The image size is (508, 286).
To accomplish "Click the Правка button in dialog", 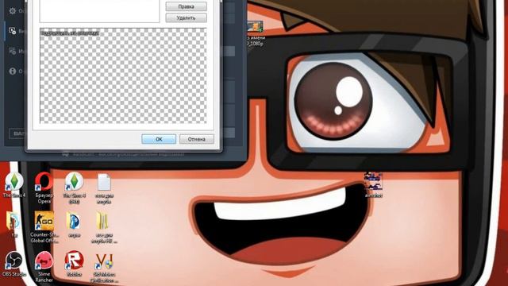I will click(x=187, y=6).
